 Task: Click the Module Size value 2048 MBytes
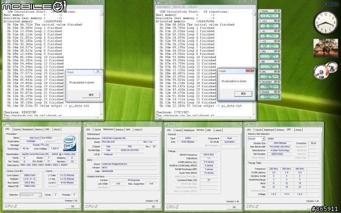click(280, 143)
